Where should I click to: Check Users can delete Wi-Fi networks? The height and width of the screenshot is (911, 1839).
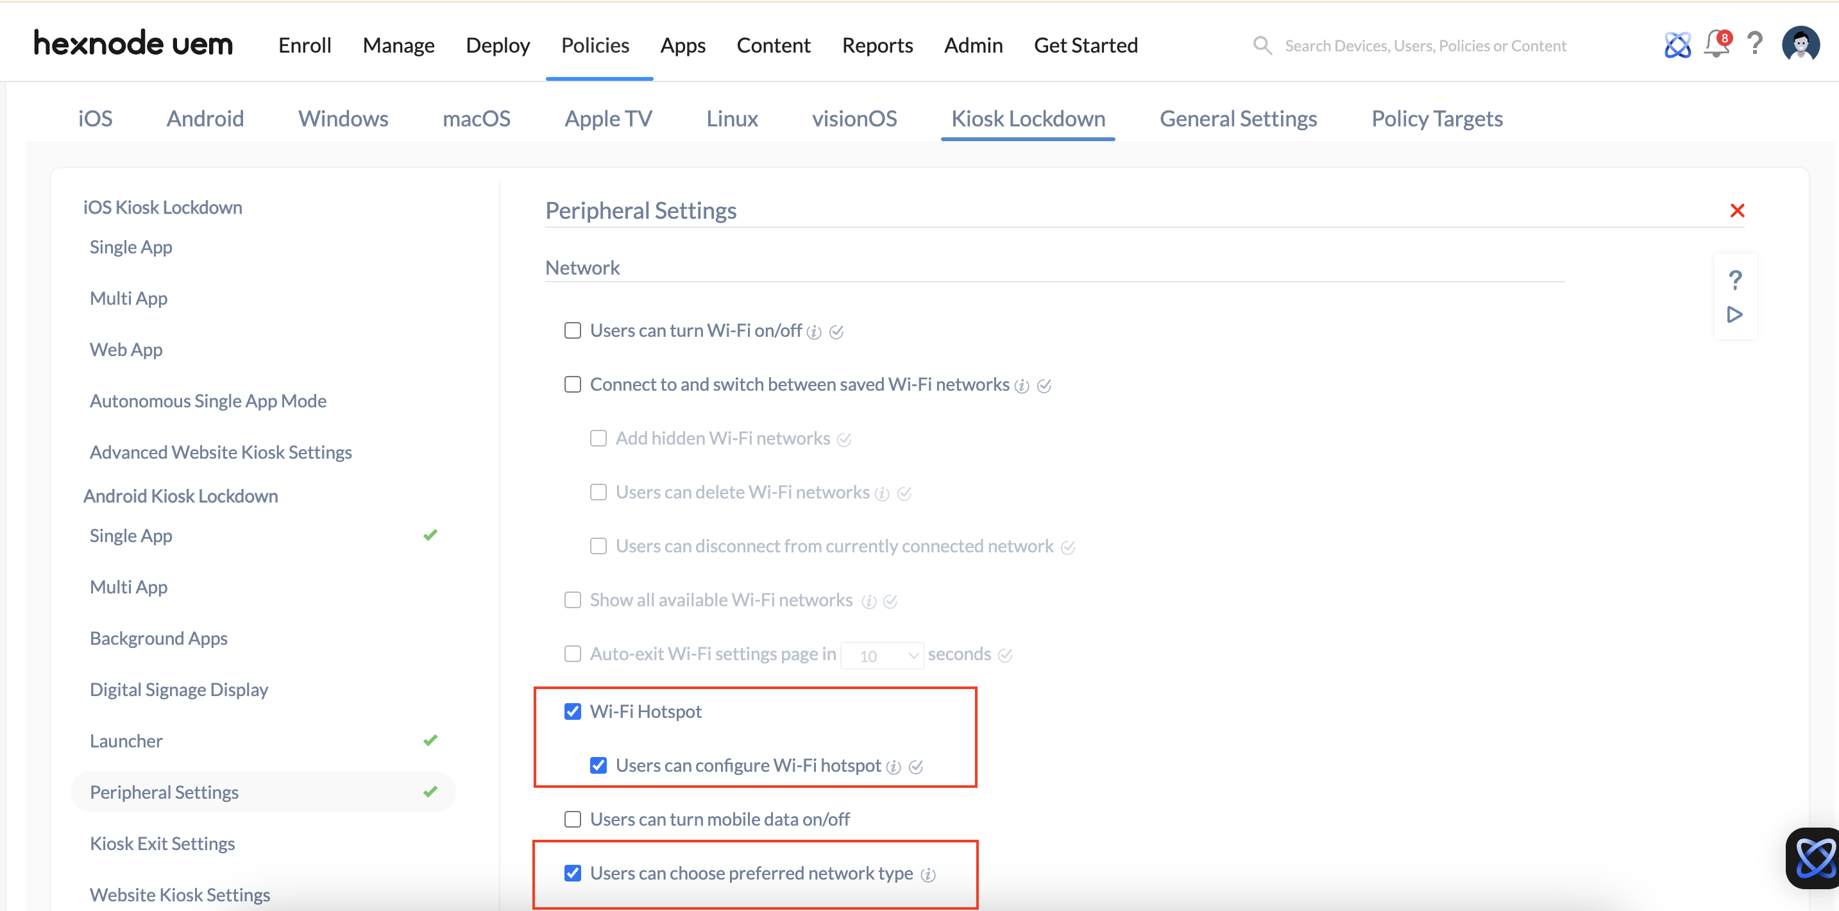tap(598, 493)
